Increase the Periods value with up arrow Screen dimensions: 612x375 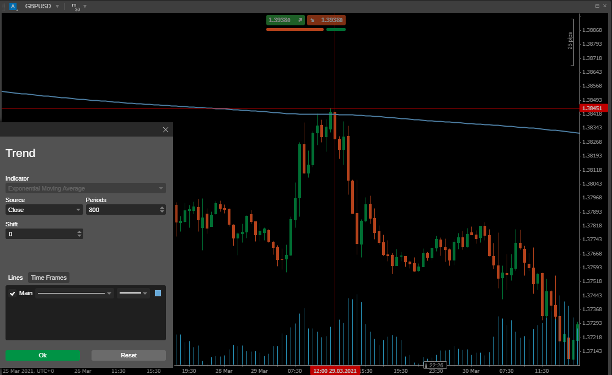pyautogui.click(x=162, y=208)
